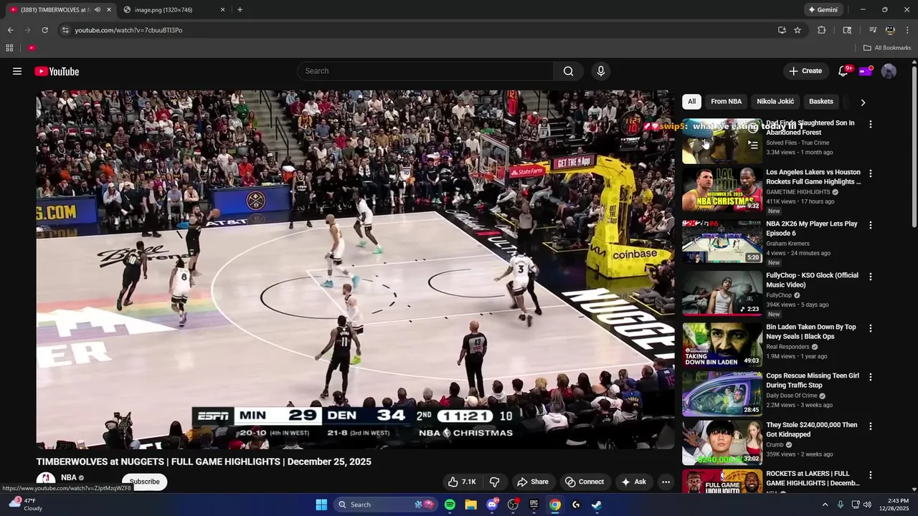Select the From NBA filter chip
Viewport: 918px width, 516px height.
click(x=726, y=102)
